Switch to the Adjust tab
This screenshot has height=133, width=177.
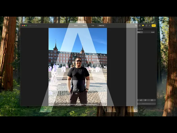click(x=76, y=25)
